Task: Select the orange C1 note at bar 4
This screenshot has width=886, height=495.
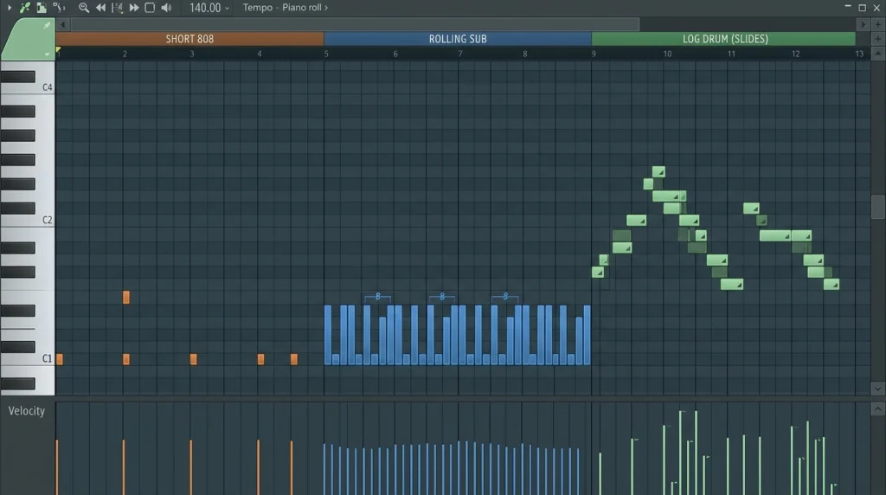Action: [x=260, y=359]
